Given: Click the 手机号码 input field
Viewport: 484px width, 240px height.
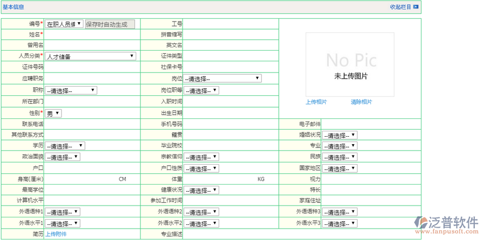Looking at the screenshot, I should pos(230,124).
